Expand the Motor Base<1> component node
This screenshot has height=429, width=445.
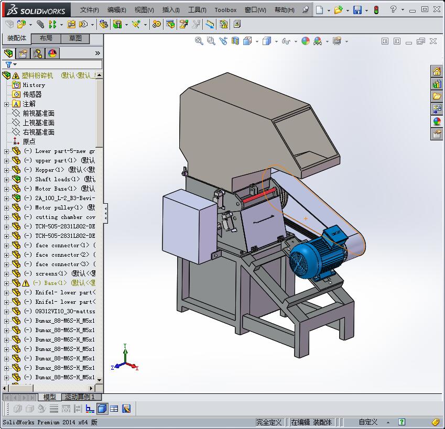coord(6,189)
